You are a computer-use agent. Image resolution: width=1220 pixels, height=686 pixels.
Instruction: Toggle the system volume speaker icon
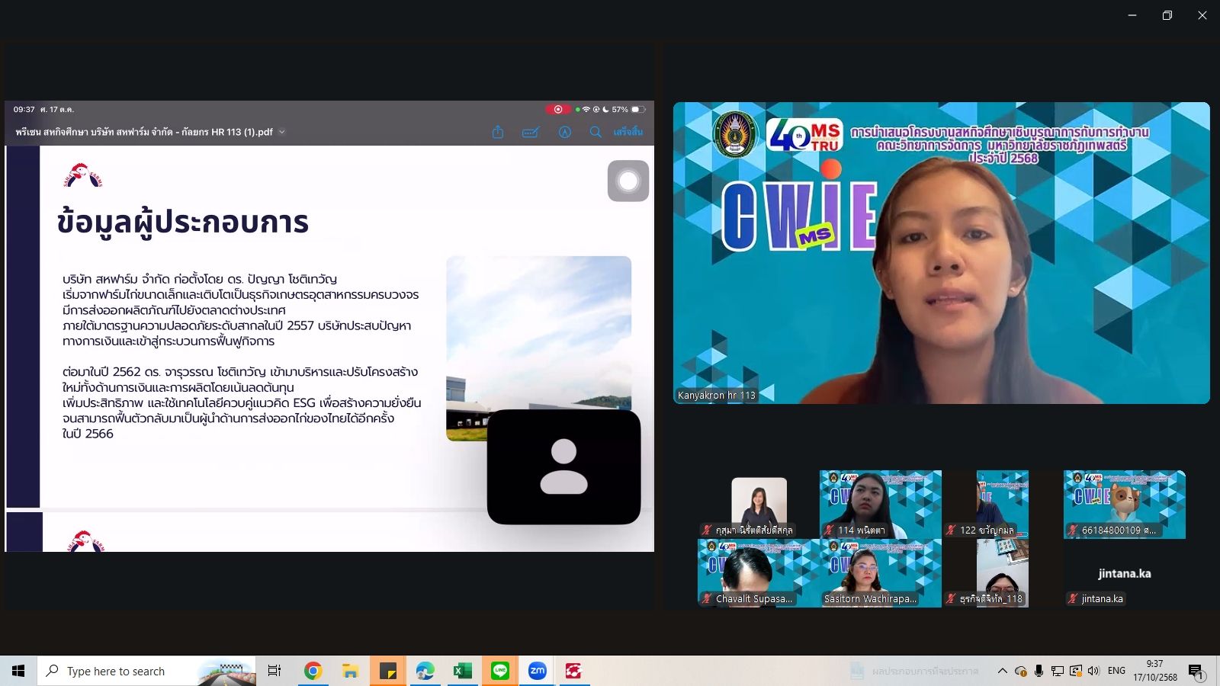coord(1093,671)
